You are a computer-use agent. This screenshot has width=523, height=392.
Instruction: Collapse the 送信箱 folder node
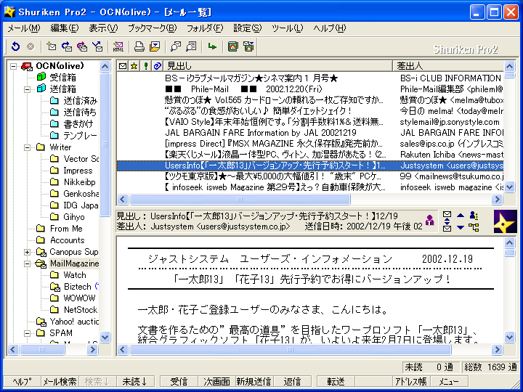click(x=27, y=89)
